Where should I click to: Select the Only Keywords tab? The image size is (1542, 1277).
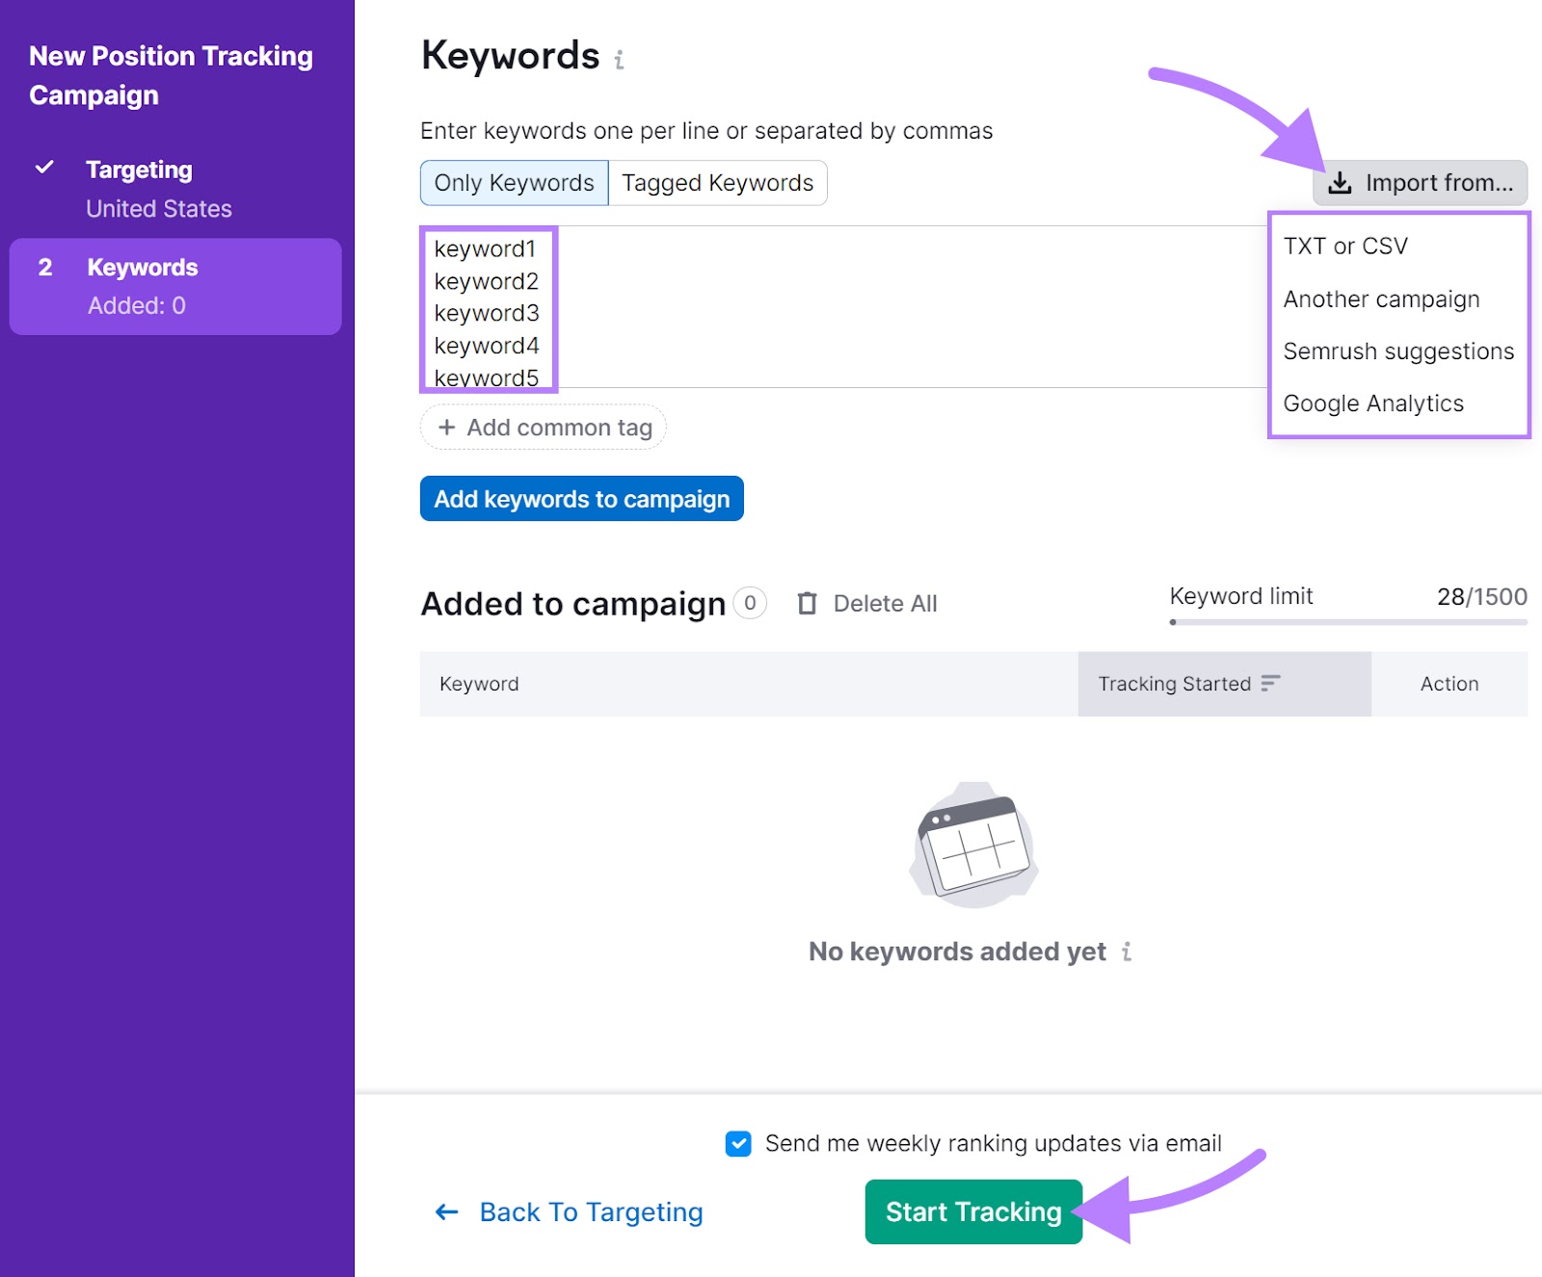coord(513,182)
